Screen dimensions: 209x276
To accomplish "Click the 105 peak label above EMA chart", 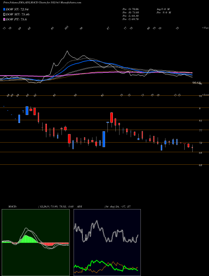I will (66, 28).
